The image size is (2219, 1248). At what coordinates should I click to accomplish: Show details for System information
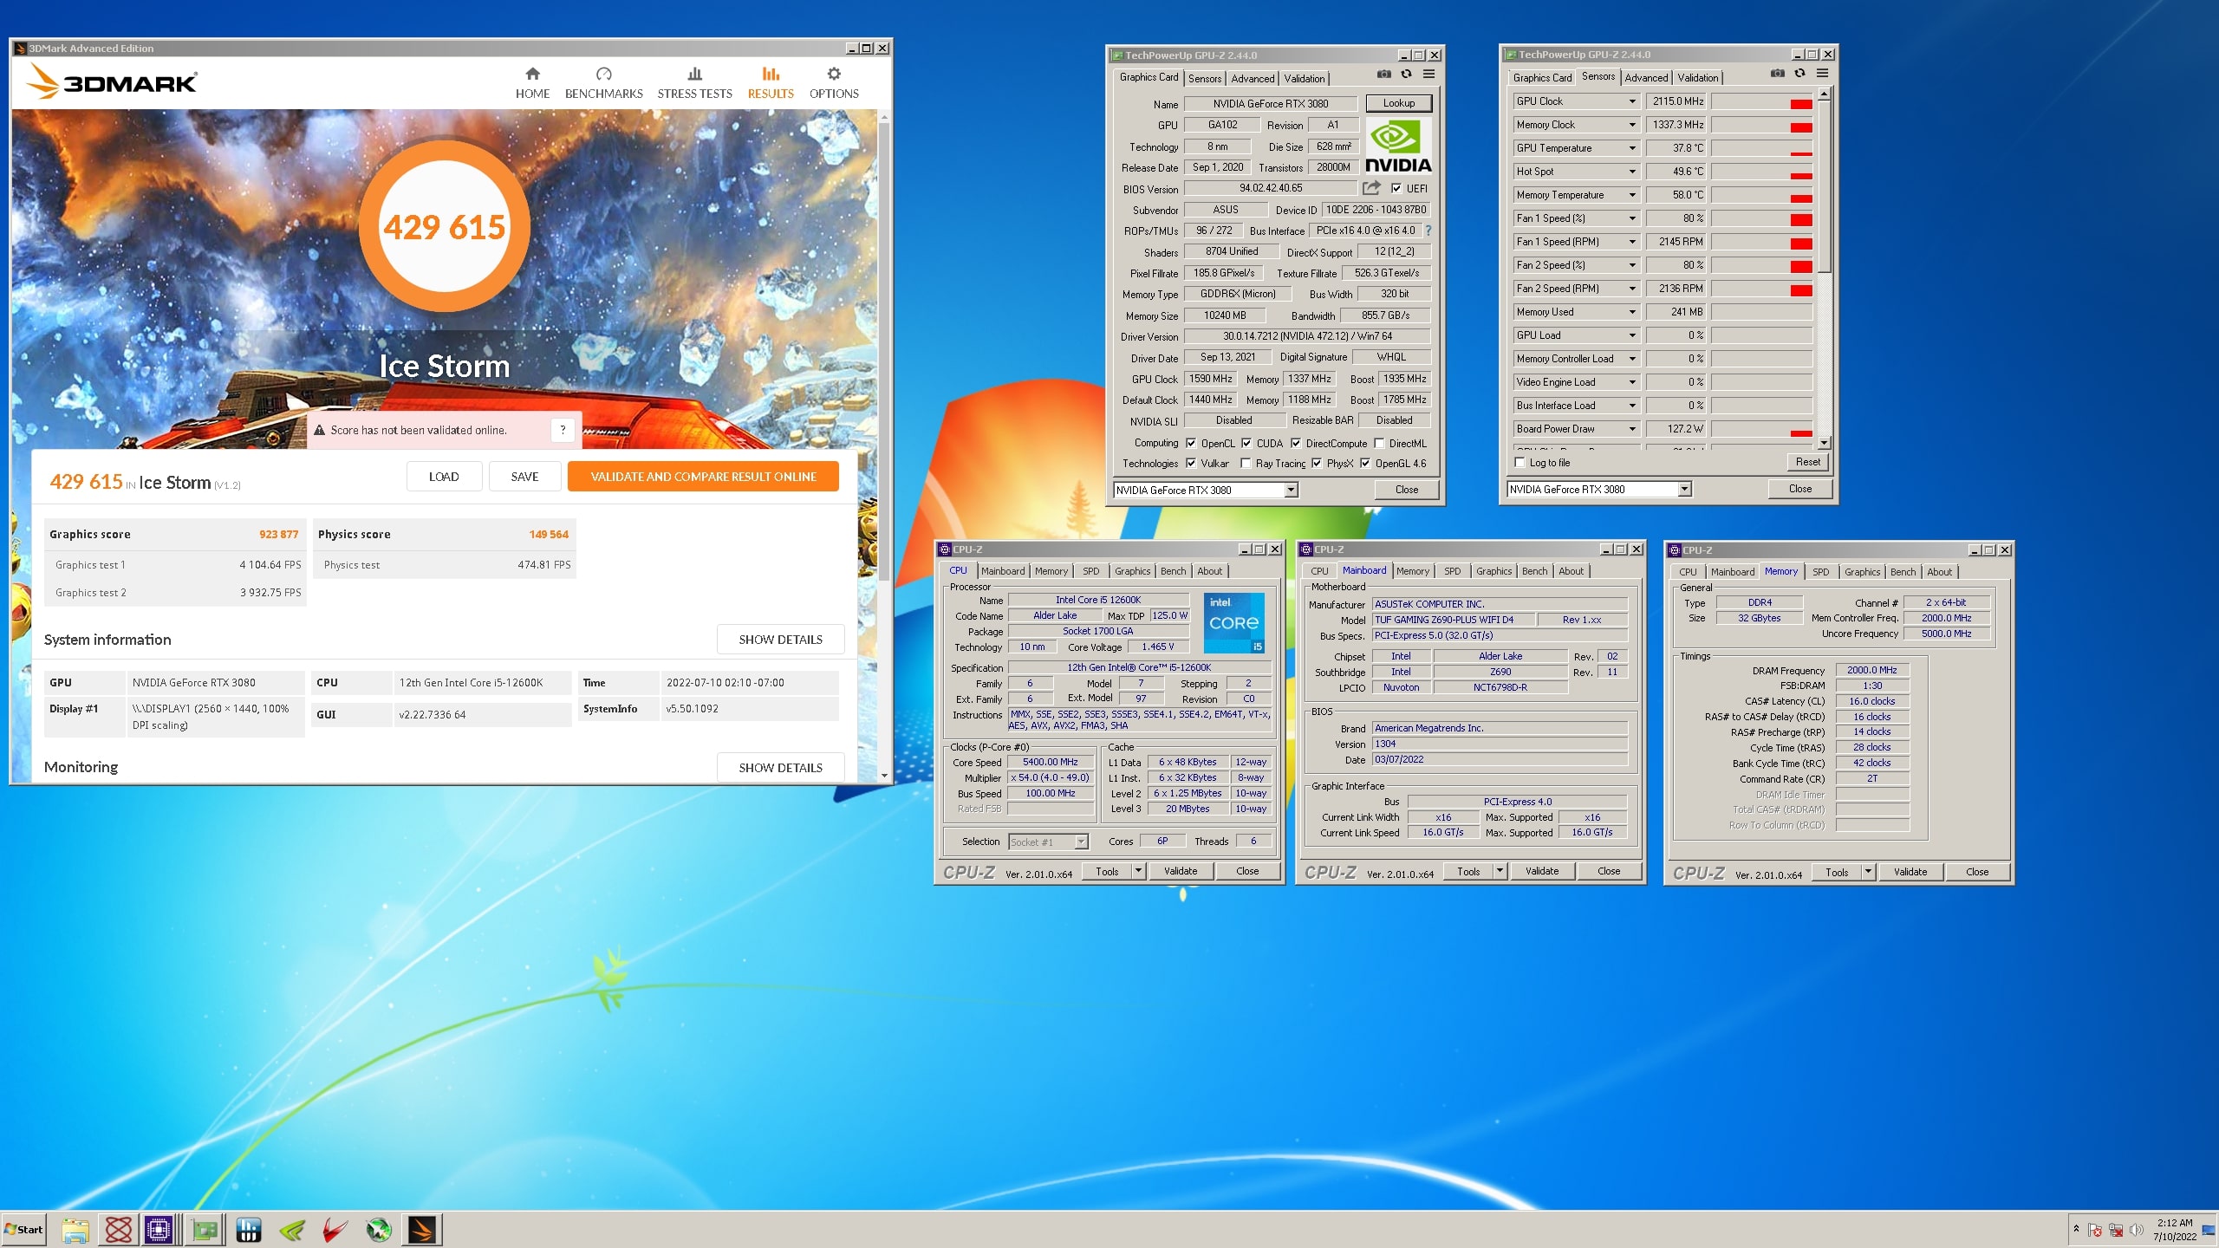point(780,640)
